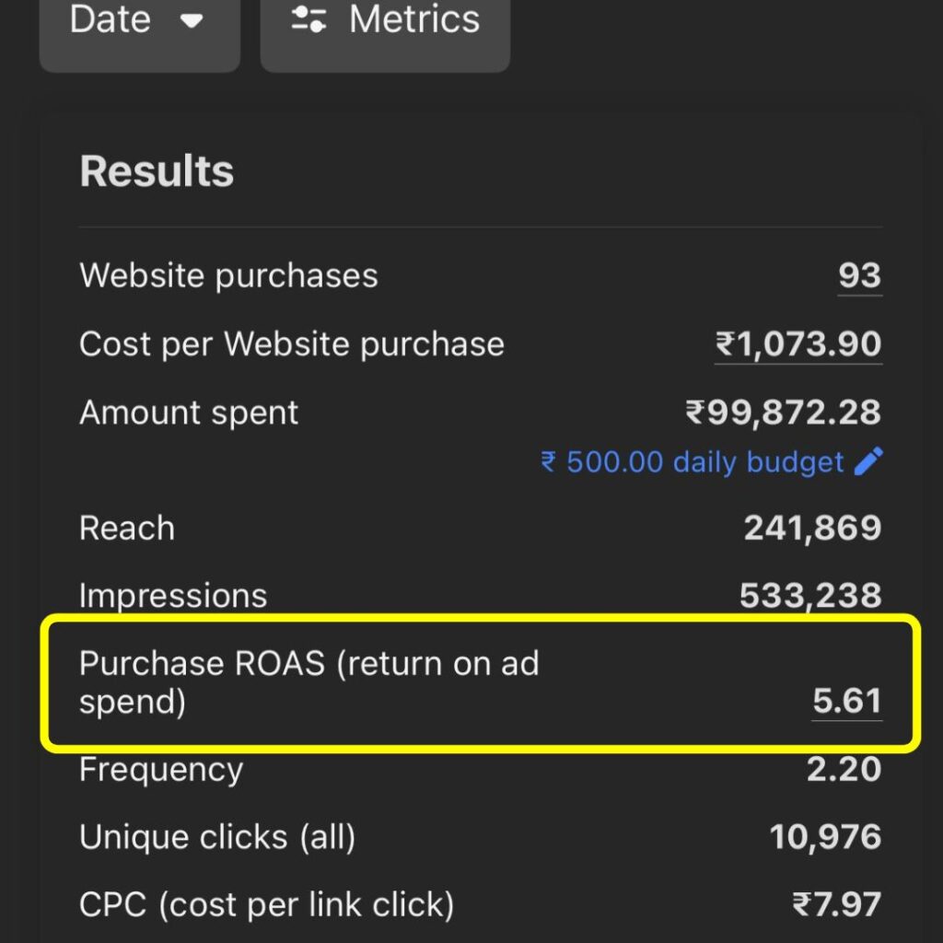This screenshot has width=943, height=943.
Task: Select the Results heading
Action: point(157,171)
